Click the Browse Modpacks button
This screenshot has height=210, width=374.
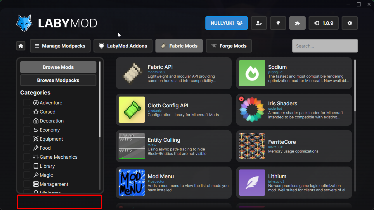point(58,80)
